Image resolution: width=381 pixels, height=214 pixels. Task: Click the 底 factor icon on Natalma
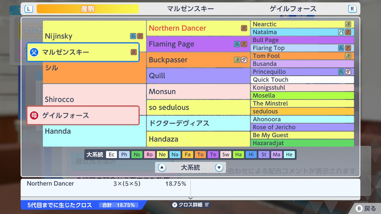coord(348,32)
